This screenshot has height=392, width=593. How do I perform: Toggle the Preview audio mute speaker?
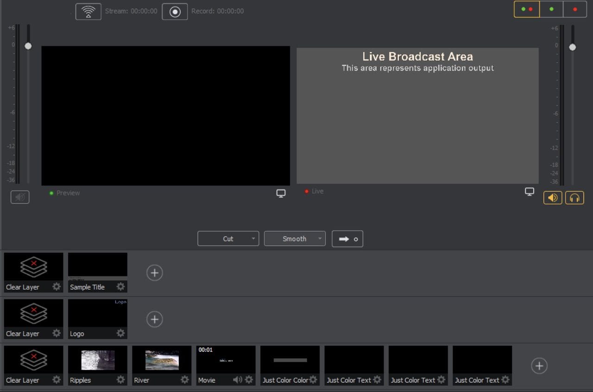(x=20, y=197)
